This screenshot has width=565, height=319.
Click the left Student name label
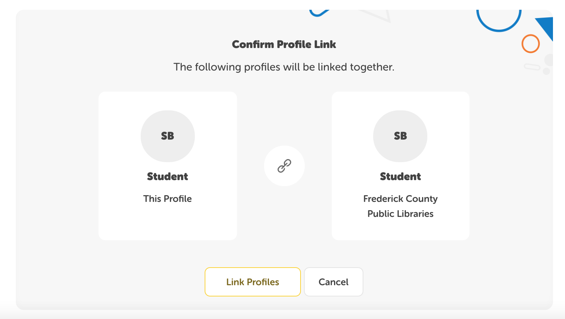pos(167,176)
